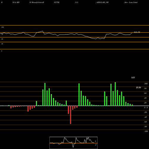This screenshot has height=149, width=149.
Task: Click the -100 label on the MR axis
Action: coord(146,131)
